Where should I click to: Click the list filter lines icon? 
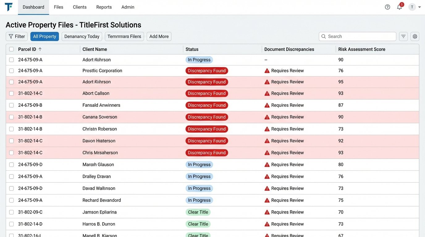pyautogui.click(x=403, y=36)
